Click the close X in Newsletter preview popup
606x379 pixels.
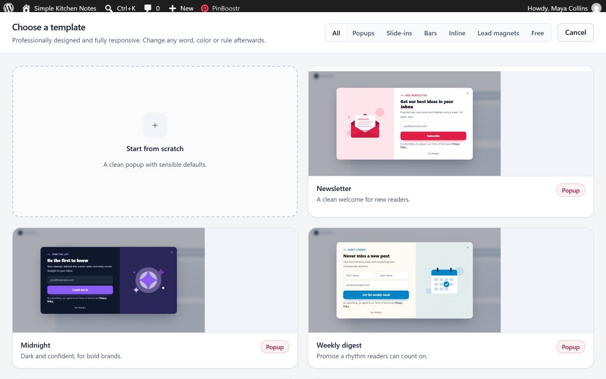[x=468, y=93]
